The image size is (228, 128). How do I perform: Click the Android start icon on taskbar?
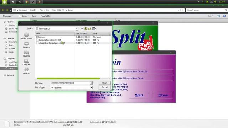[4, 2]
